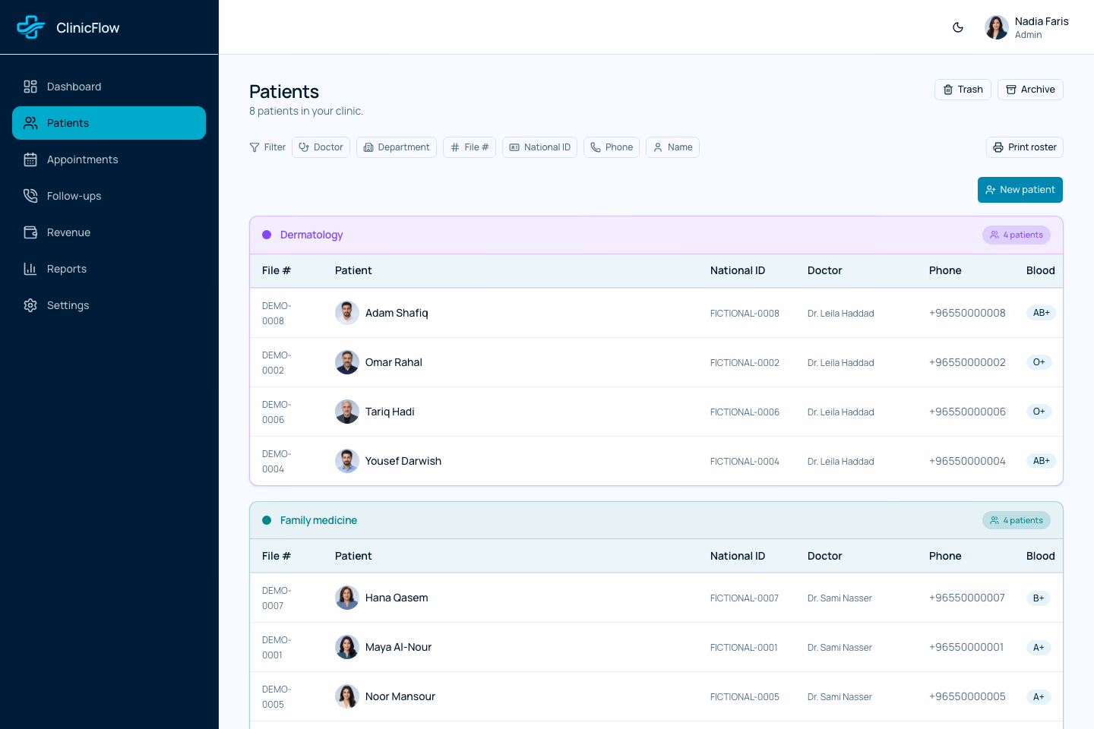Open Phone filter
1094x729 pixels.
click(x=612, y=147)
